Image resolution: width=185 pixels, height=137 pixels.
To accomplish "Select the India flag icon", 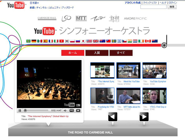I will (130, 41).
